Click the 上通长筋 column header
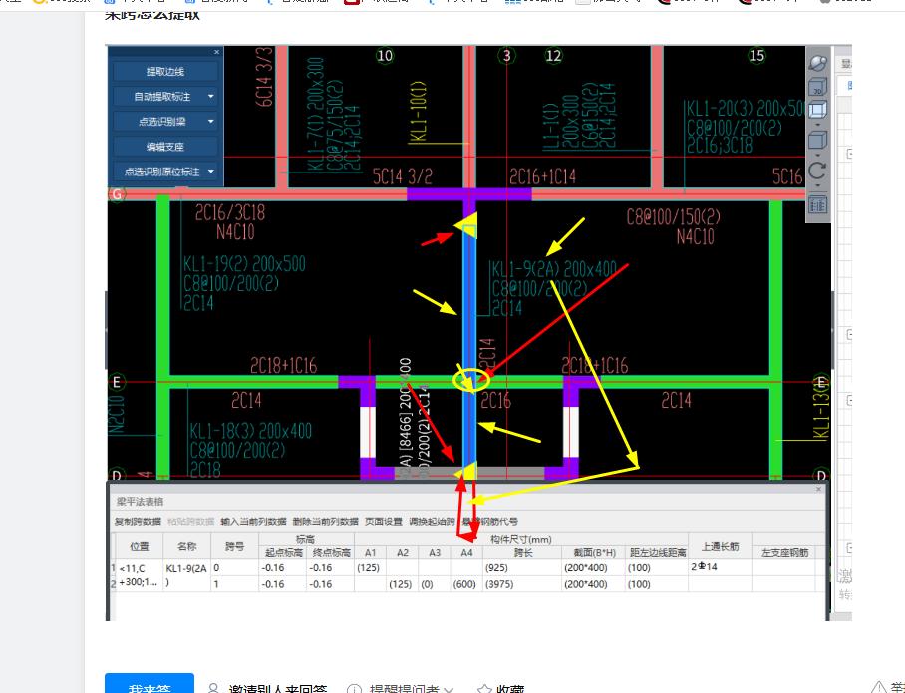 click(x=720, y=546)
